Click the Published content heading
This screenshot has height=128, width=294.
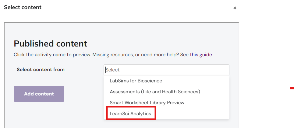50,43
